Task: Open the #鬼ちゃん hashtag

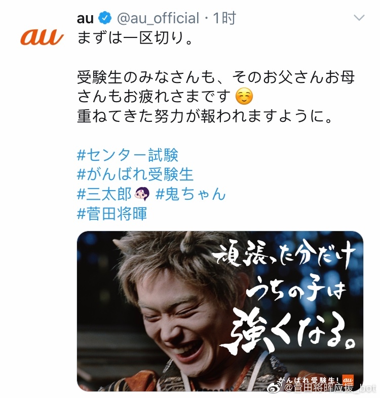Action: click(191, 194)
